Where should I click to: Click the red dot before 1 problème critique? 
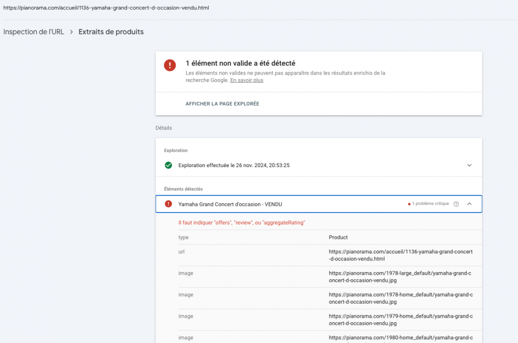pos(409,204)
